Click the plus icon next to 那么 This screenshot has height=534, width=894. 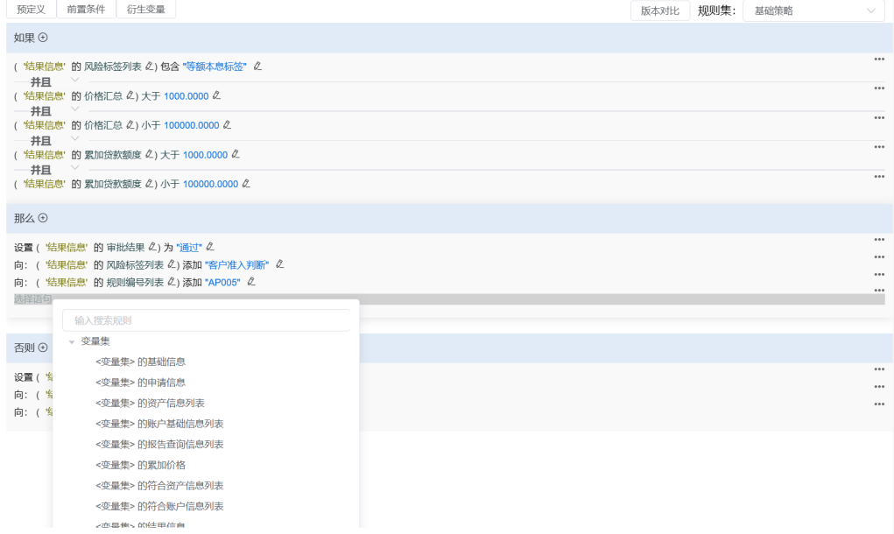click(x=43, y=218)
